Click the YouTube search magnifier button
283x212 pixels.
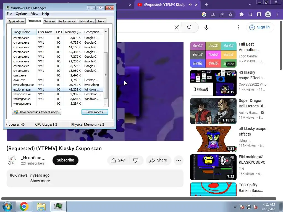(190, 27)
